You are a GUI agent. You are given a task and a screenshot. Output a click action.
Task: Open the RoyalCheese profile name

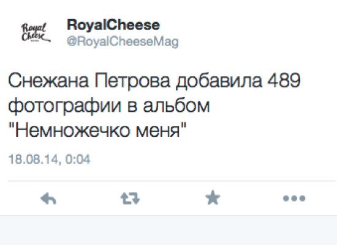tap(113, 25)
